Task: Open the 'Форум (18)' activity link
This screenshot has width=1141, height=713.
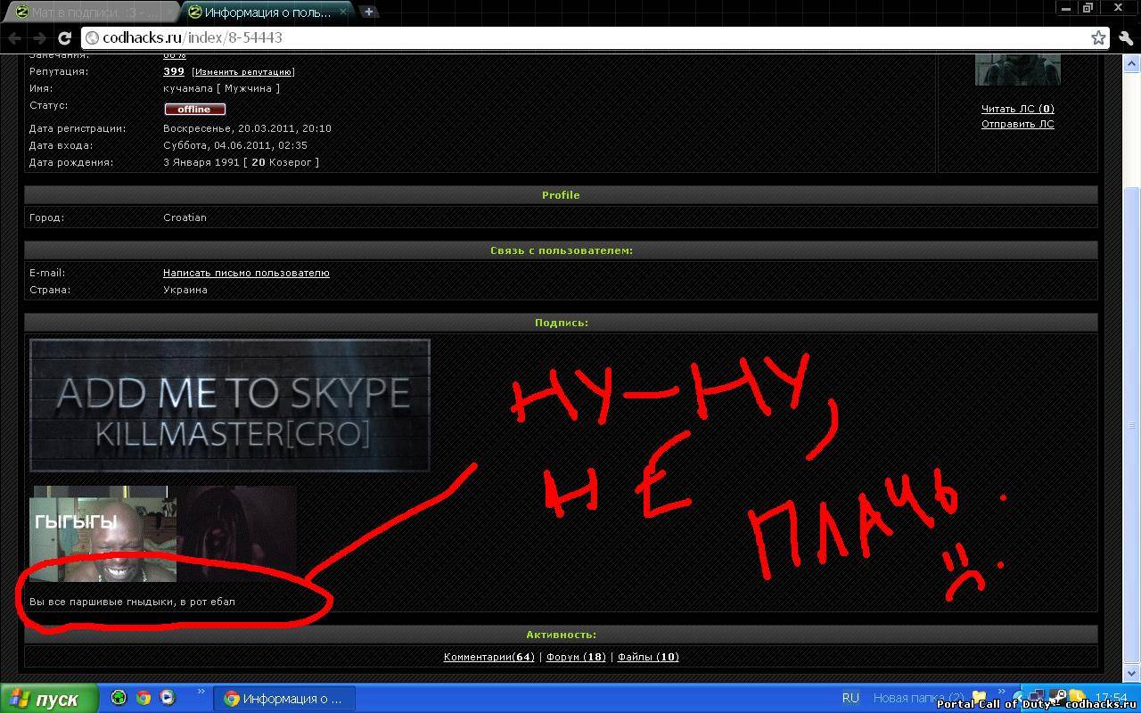Action: pos(576,657)
